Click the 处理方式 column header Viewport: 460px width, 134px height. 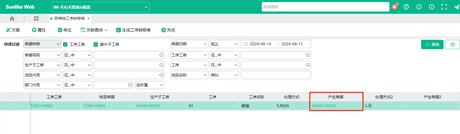coord(292,97)
